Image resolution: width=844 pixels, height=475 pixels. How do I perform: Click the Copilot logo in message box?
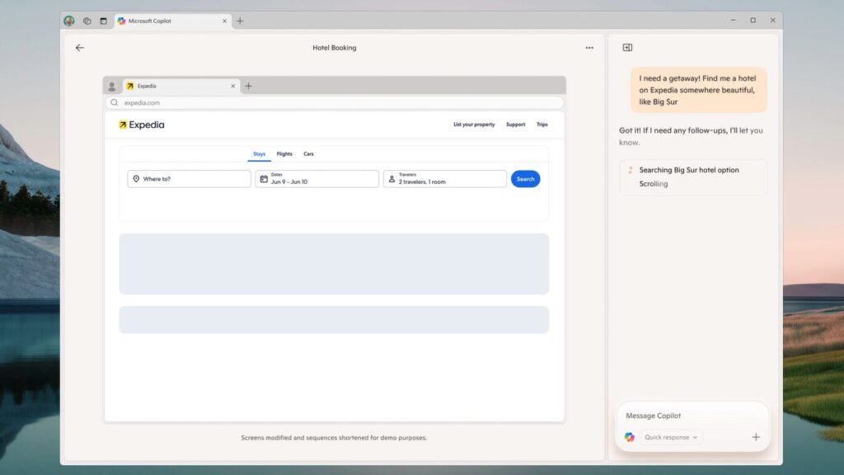coord(629,437)
